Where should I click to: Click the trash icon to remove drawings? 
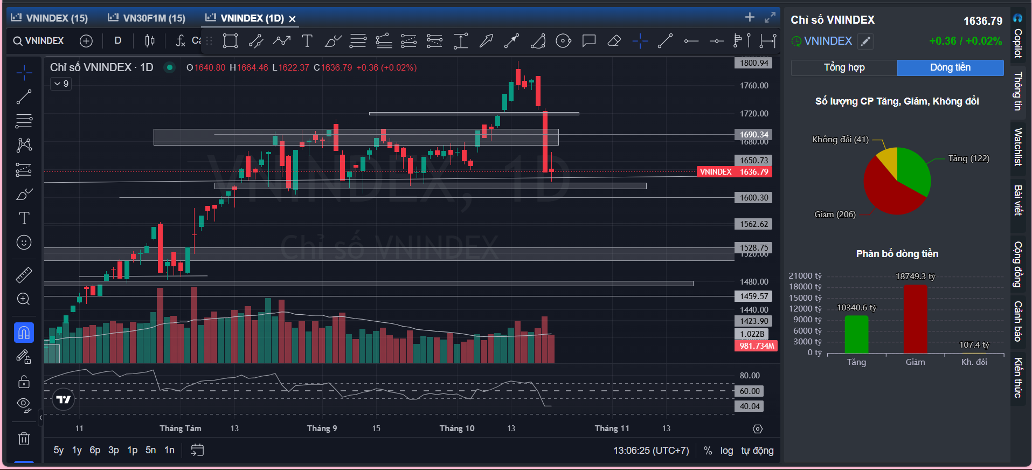point(24,439)
